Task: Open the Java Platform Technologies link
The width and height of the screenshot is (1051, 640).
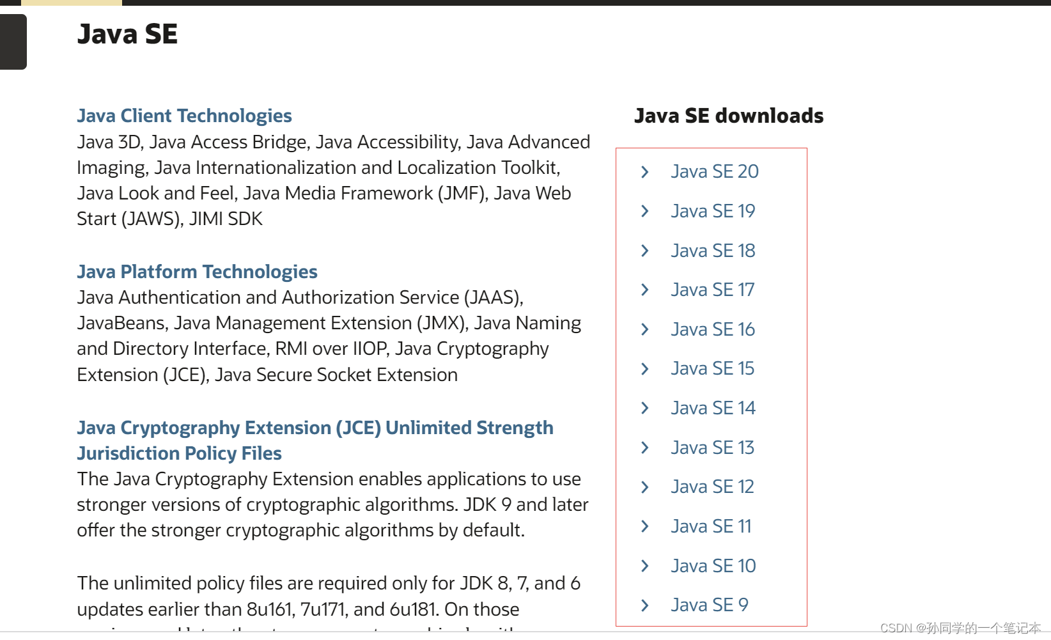Action: coord(197,272)
